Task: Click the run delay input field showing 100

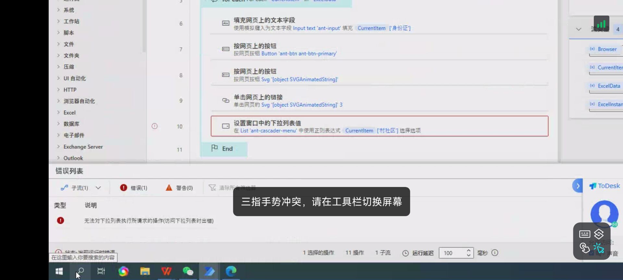Action: (x=453, y=253)
